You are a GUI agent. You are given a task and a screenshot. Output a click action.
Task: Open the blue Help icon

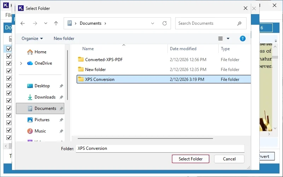coord(242,39)
